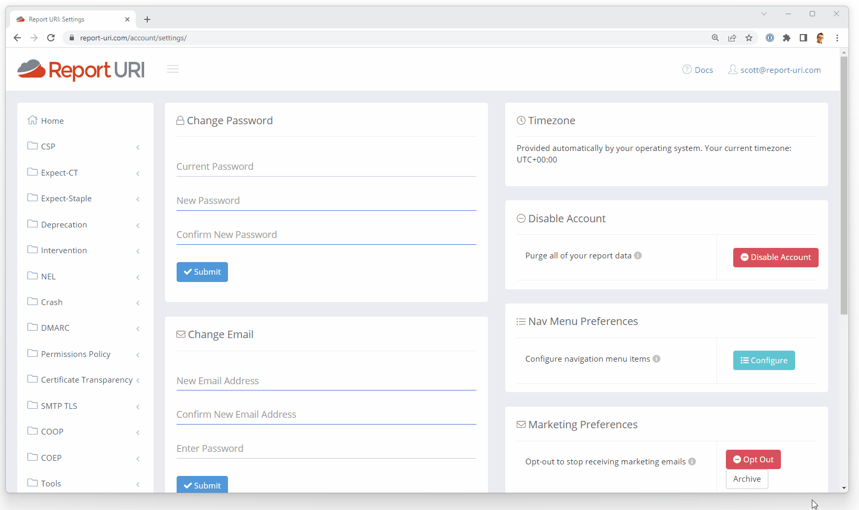Click info icon beside marketing emails opt-out
The image size is (859, 510).
click(x=692, y=462)
